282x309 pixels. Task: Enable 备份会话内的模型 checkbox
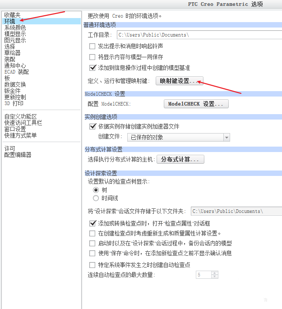click(92, 244)
